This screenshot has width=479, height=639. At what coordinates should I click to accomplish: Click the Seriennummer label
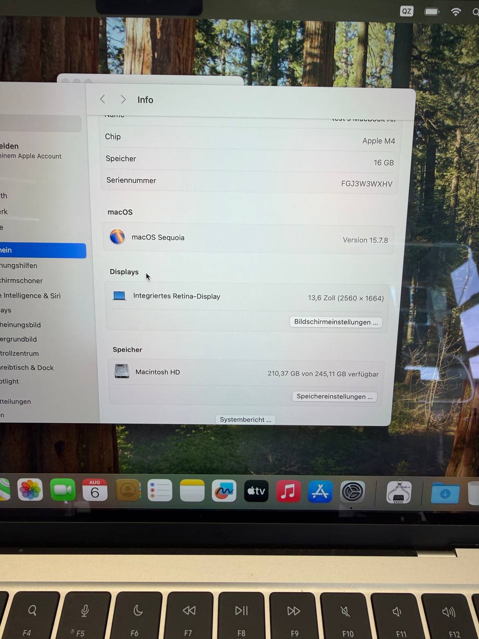click(x=131, y=180)
